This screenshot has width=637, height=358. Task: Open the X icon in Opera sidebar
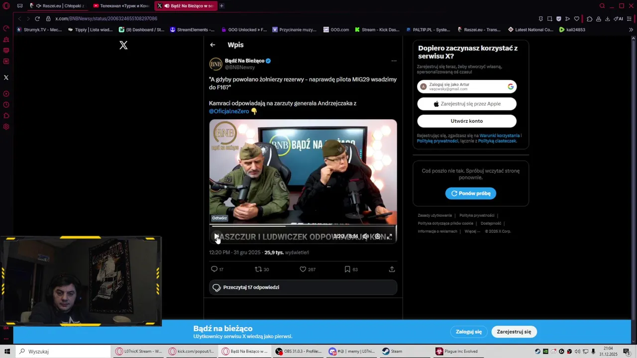(x=6, y=78)
